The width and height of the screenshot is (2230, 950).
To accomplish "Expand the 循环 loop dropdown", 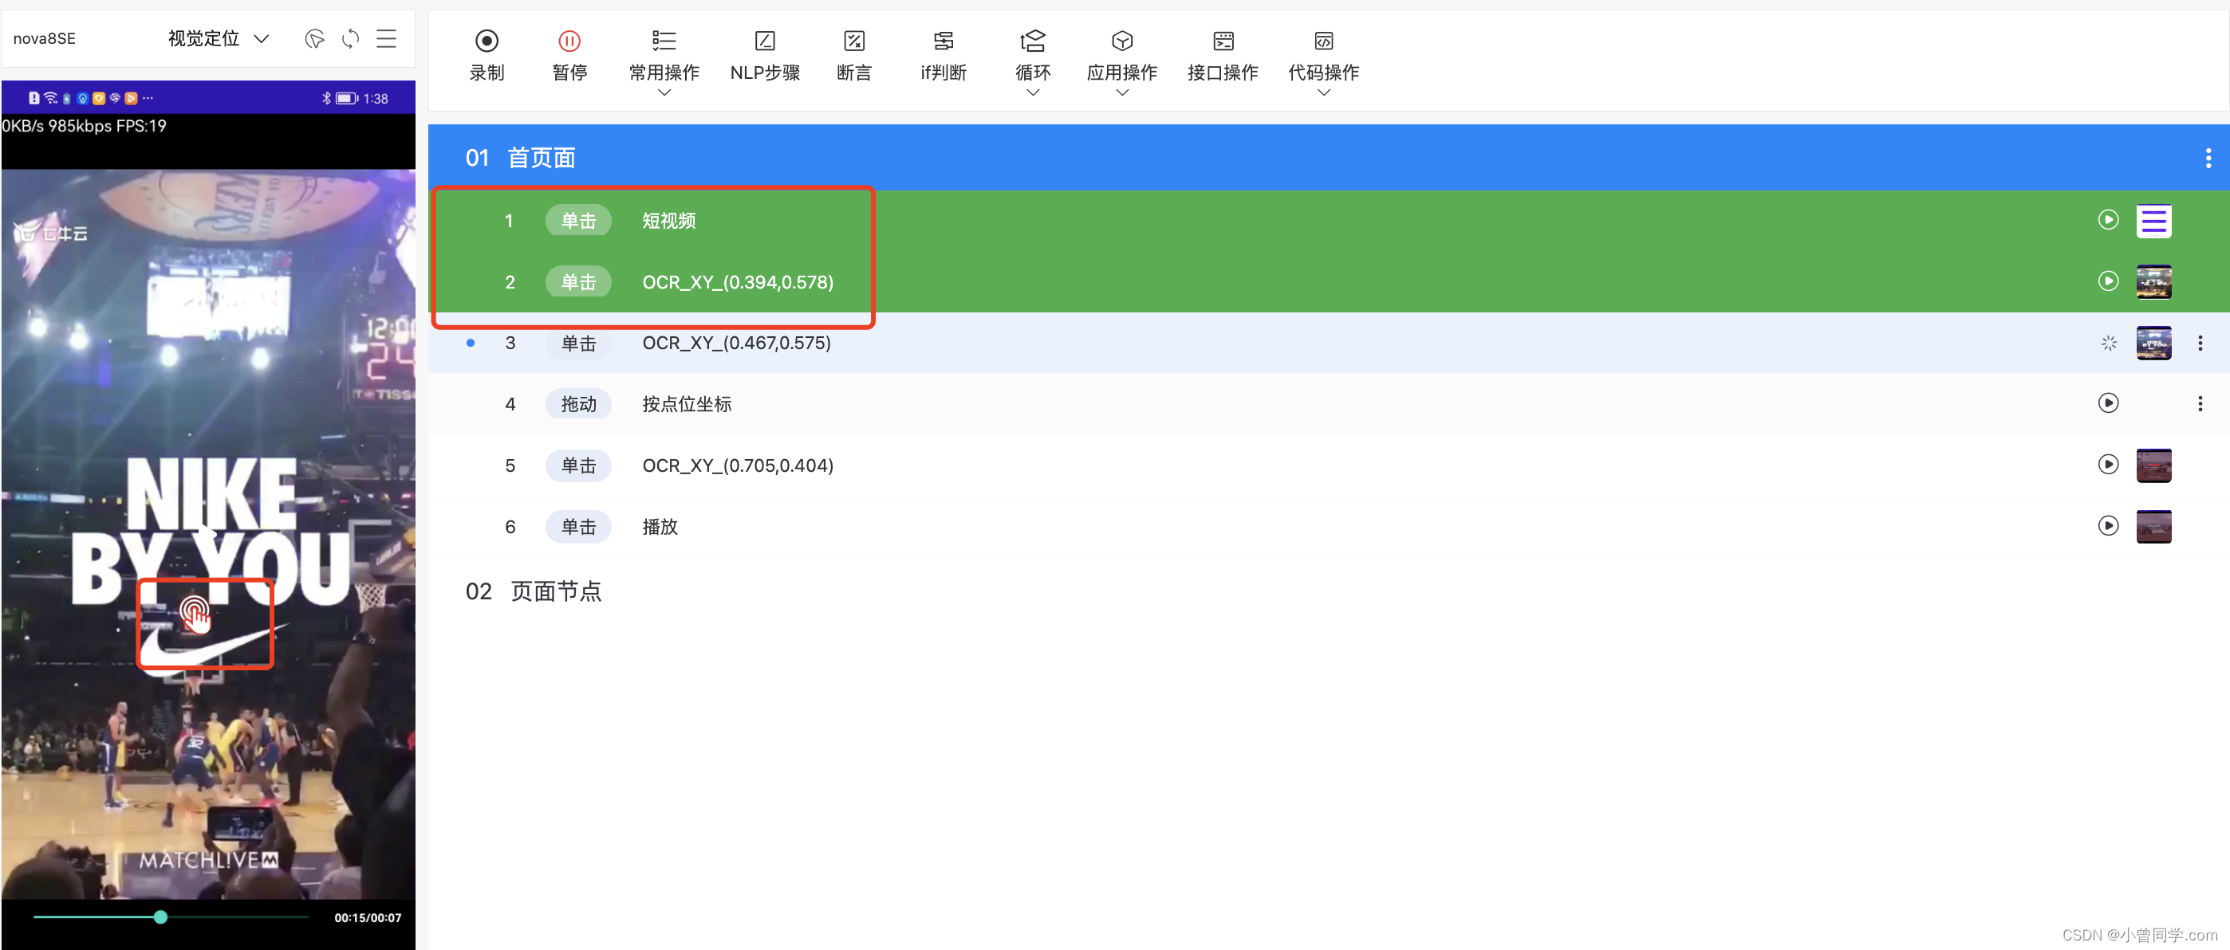I will [1032, 92].
